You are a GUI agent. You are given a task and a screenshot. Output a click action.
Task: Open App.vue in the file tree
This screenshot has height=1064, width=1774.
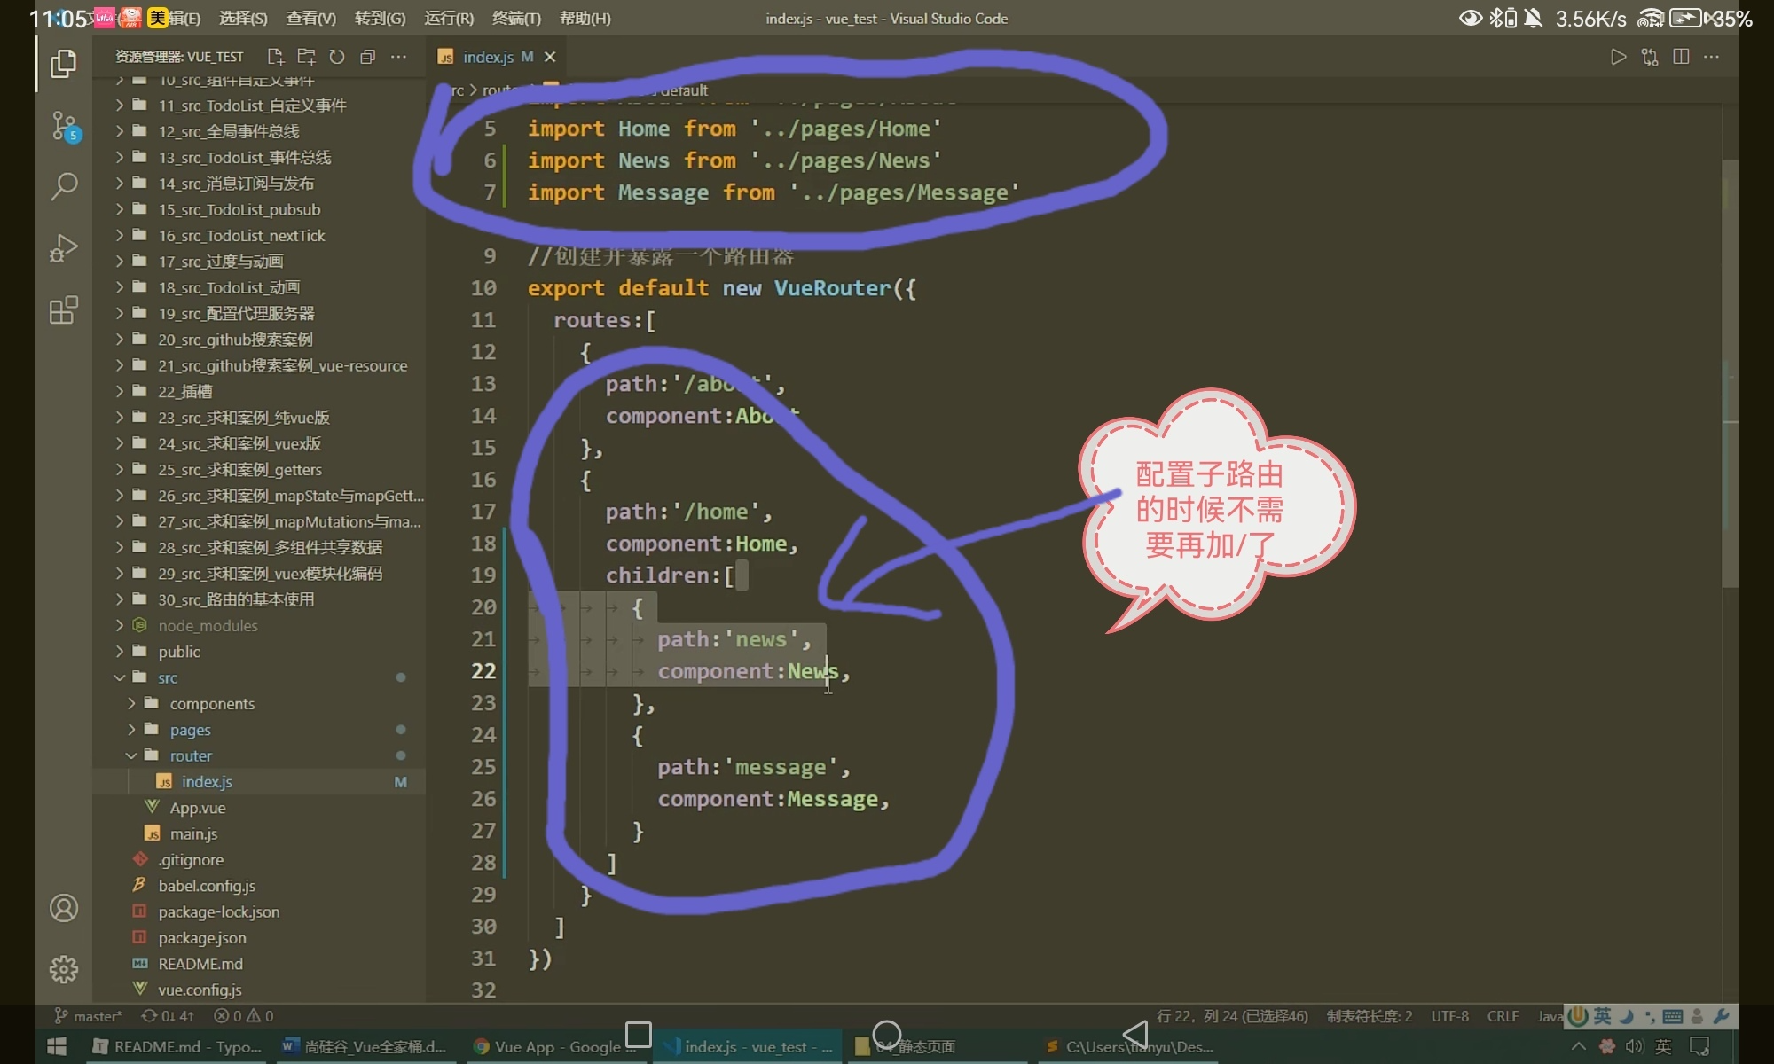coord(197,808)
